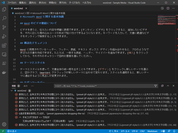Maximize the problems panel with the up chevron
Screen dimensions: 178x133
pyautogui.click(x=168, y=86)
